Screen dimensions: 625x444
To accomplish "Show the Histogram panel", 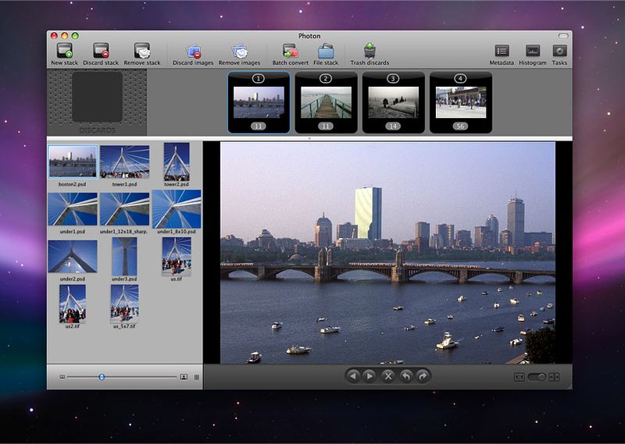I will coord(532,52).
